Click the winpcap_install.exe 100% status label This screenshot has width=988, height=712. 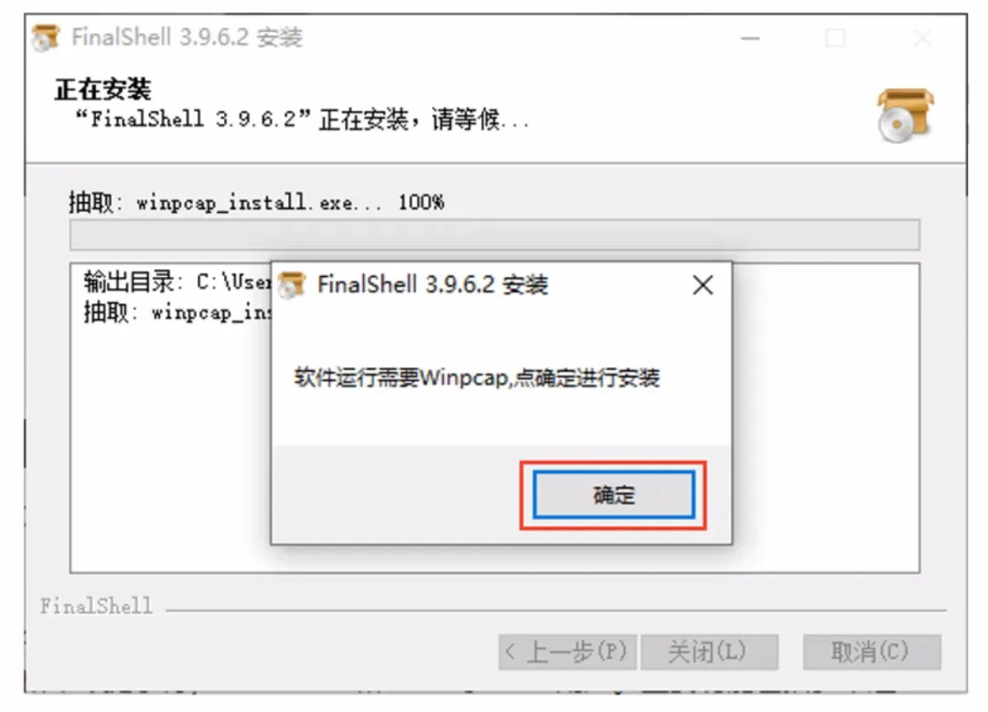pyautogui.click(x=256, y=203)
